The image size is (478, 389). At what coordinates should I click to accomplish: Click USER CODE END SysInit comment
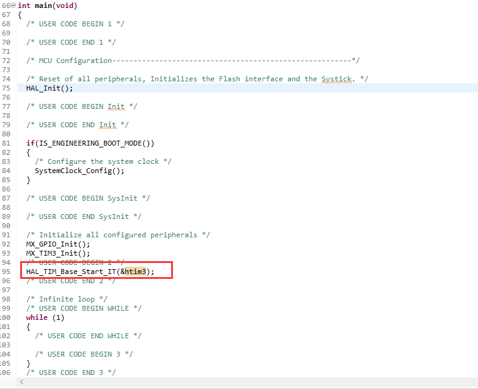click(84, 217)
